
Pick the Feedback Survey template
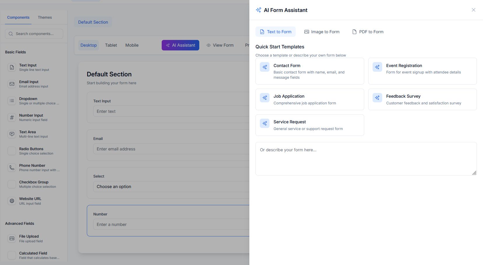[x=422, y=99]
